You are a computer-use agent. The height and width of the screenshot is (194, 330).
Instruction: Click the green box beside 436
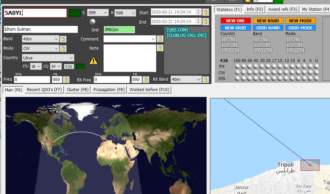(x=81, y=66)
